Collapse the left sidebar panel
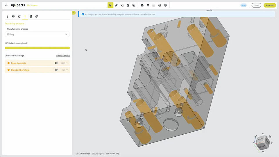The width and height of the screenshot is (279, 157). pyautogui.click(x=74, y=13)
